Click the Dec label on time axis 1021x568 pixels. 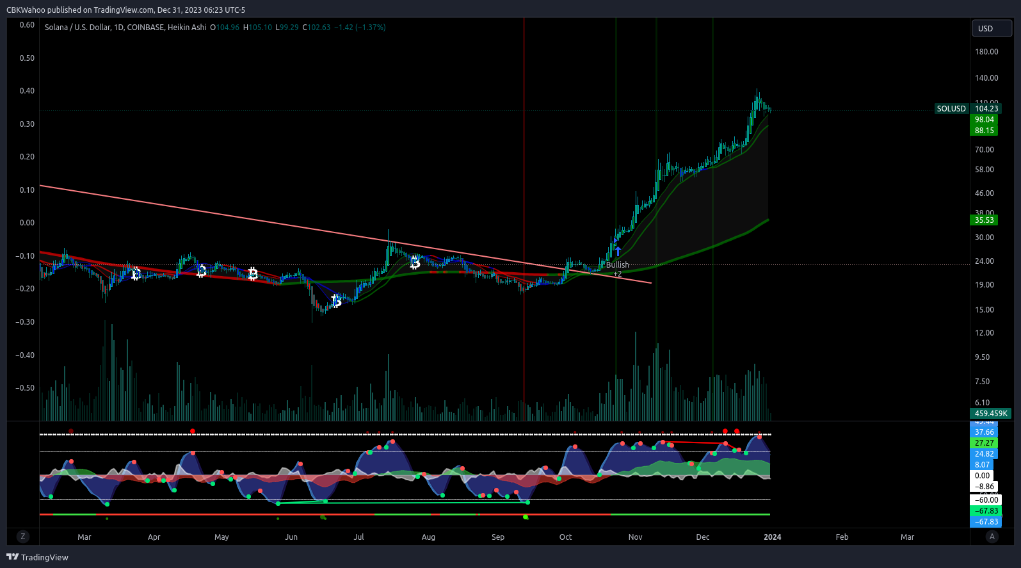703,537
